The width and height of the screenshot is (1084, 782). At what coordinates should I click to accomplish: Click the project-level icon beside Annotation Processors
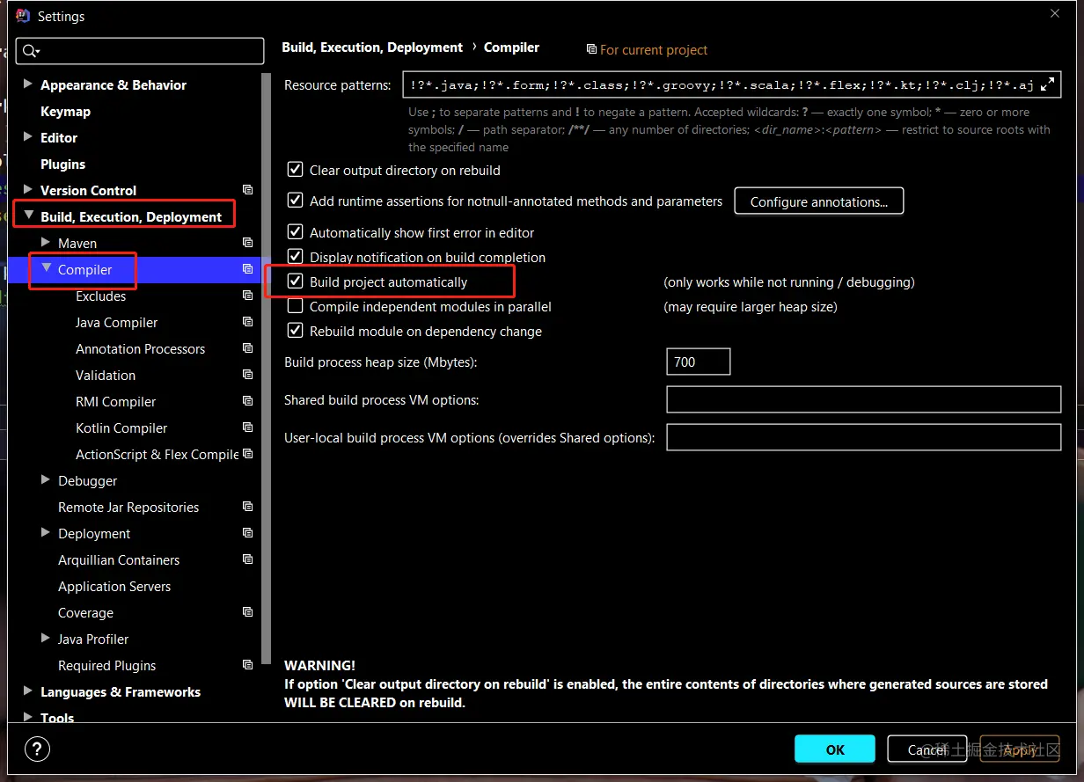[x=248, y=348]
